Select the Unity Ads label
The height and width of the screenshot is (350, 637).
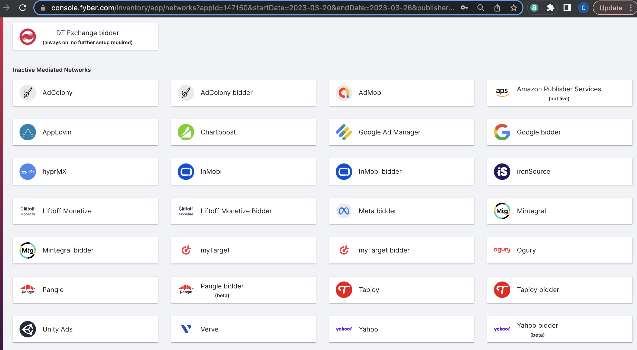[x=58, y=329]
